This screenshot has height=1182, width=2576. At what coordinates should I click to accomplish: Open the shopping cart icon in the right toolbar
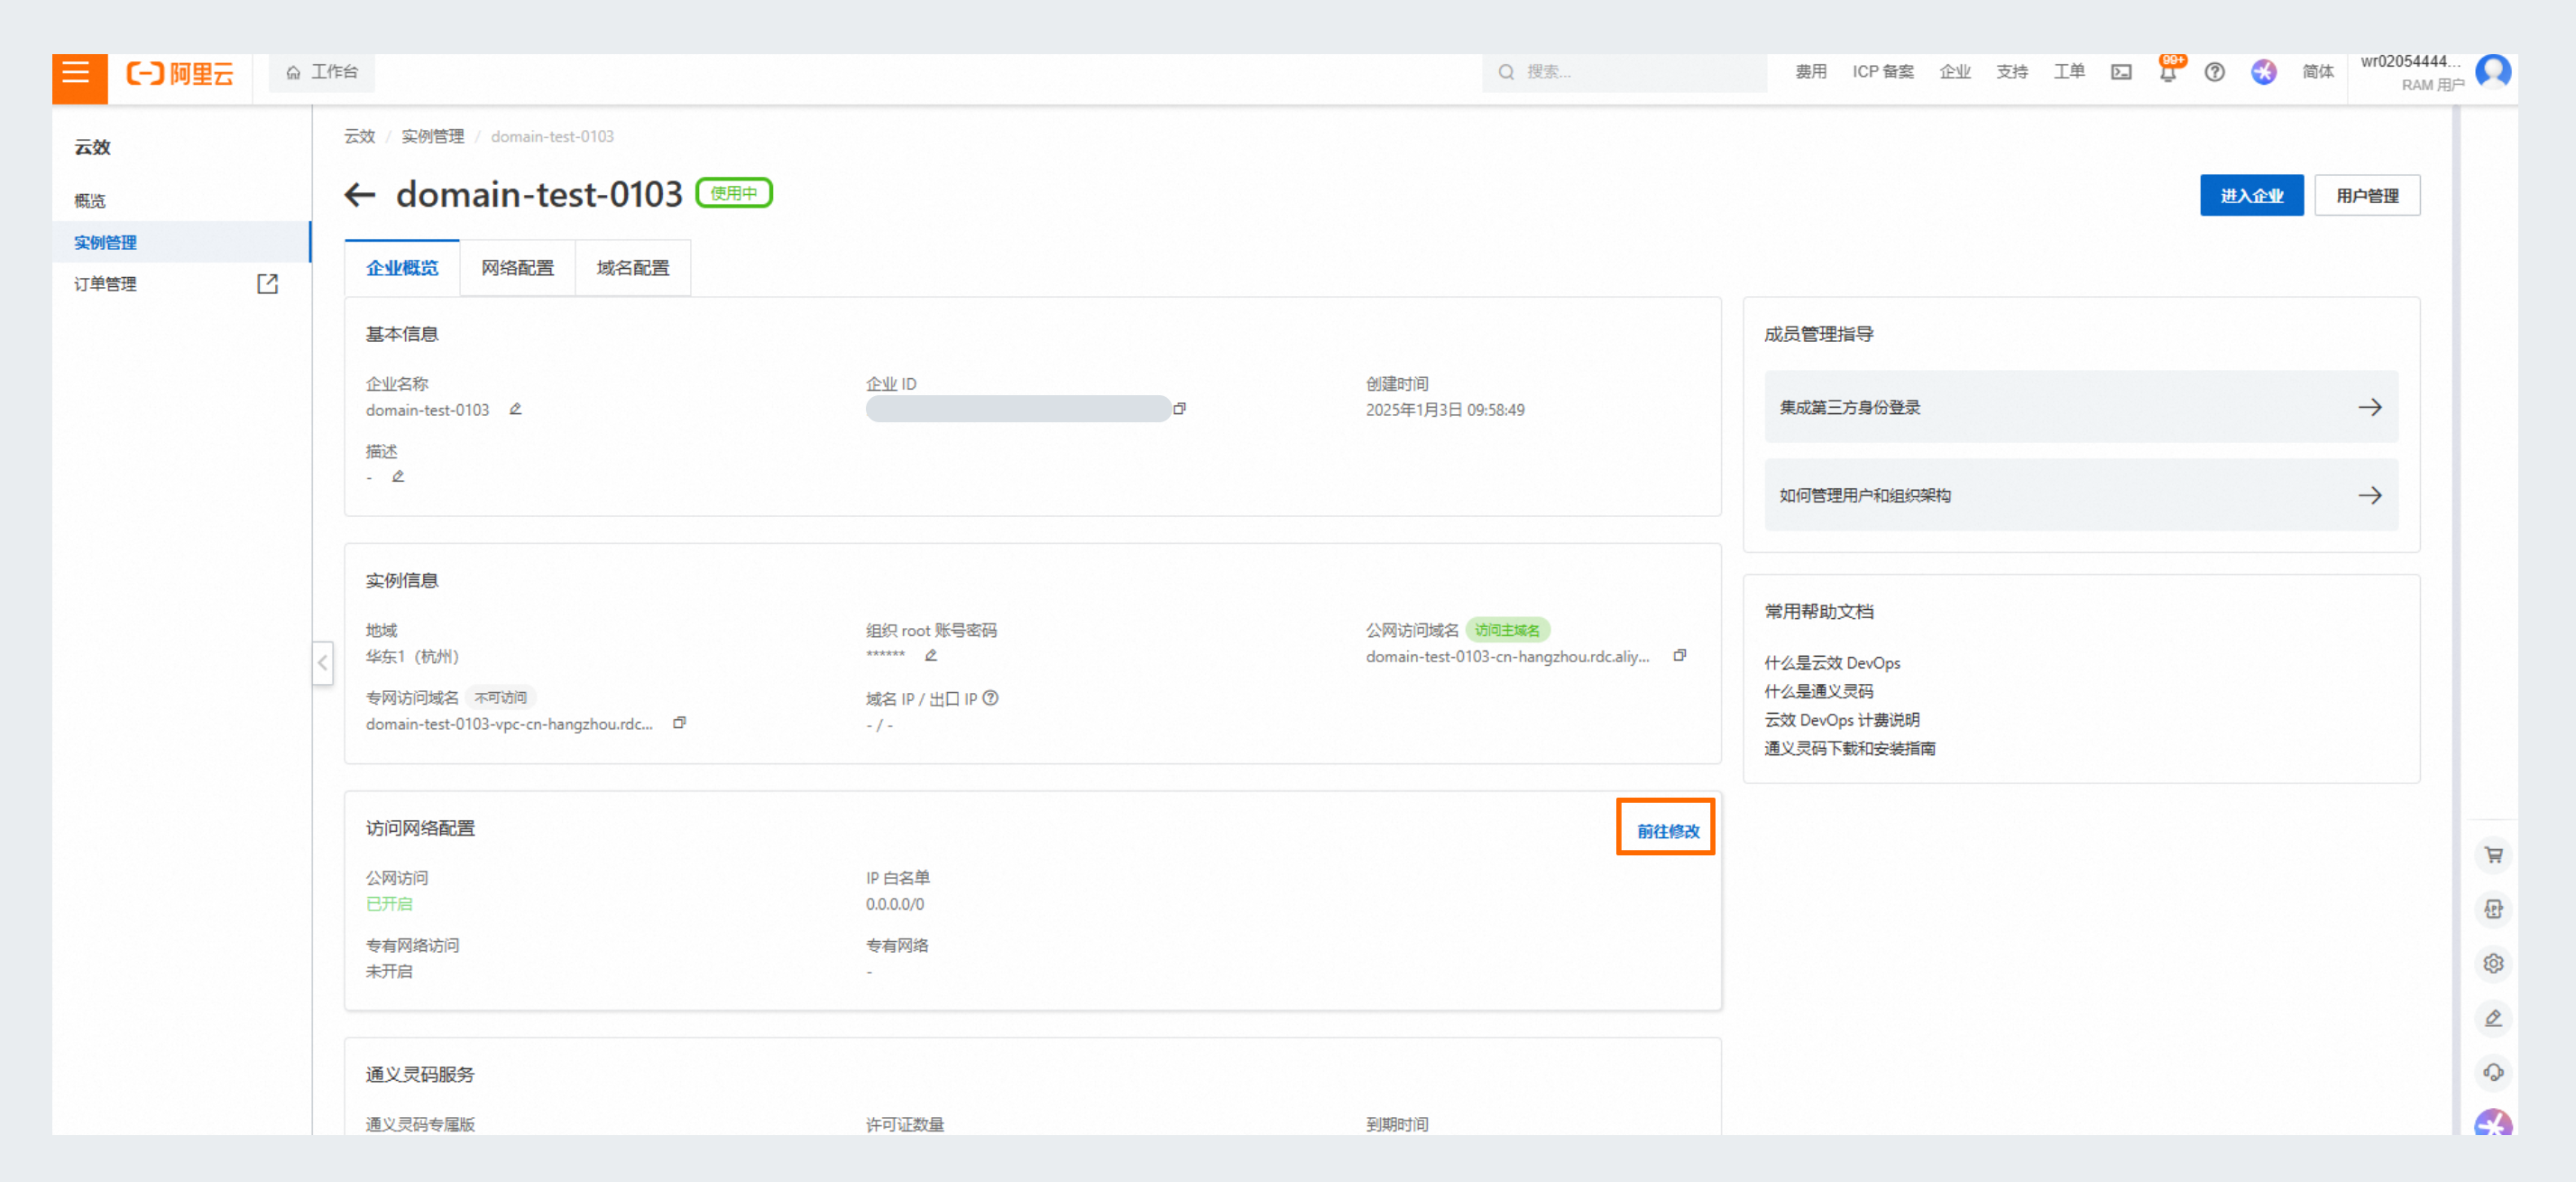2493,855
